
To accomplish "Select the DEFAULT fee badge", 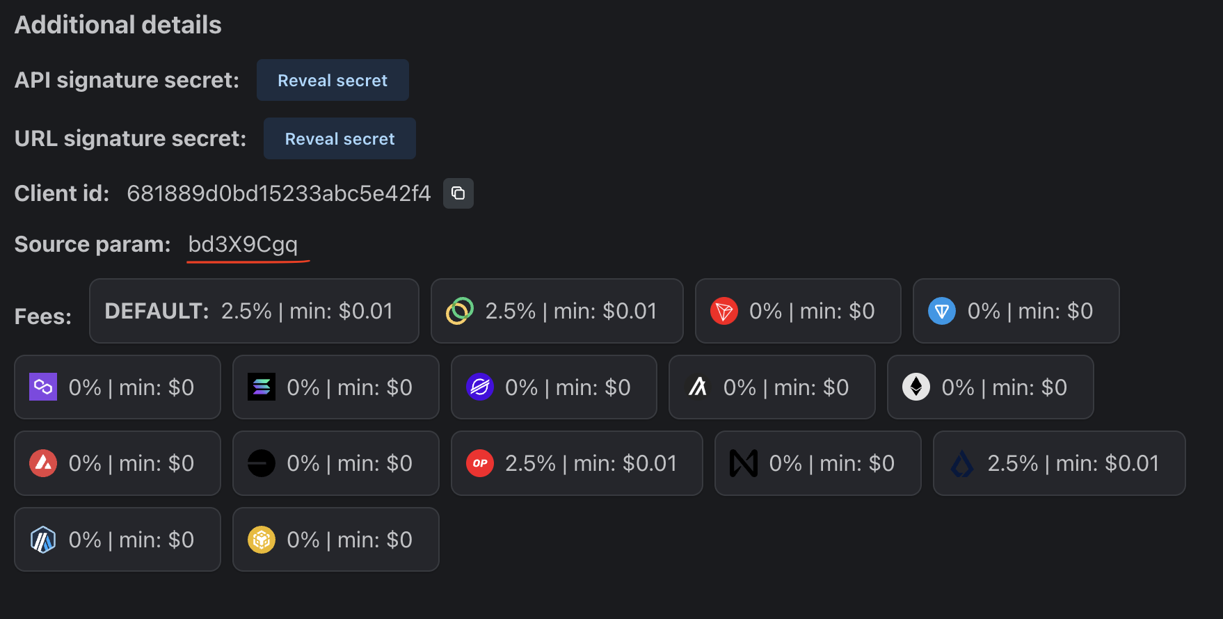I will tap(254, 311).
